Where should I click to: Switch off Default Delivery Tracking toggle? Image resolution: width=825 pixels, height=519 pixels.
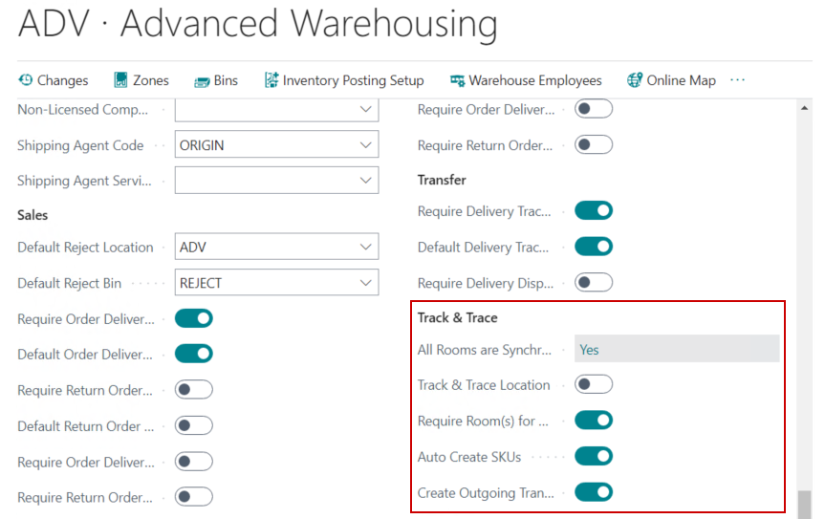point(593,247)
